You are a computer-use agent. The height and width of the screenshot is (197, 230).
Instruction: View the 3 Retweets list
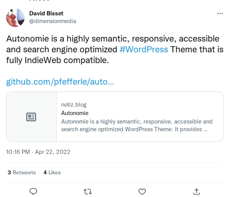[22, 172]
